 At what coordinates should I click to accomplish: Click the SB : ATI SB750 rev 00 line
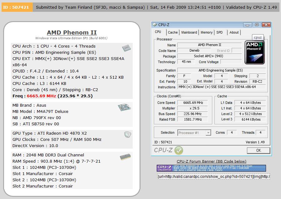point(36,124)
